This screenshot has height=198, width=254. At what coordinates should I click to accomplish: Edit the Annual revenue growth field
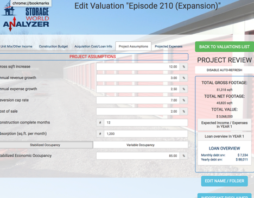pos(138,78)
